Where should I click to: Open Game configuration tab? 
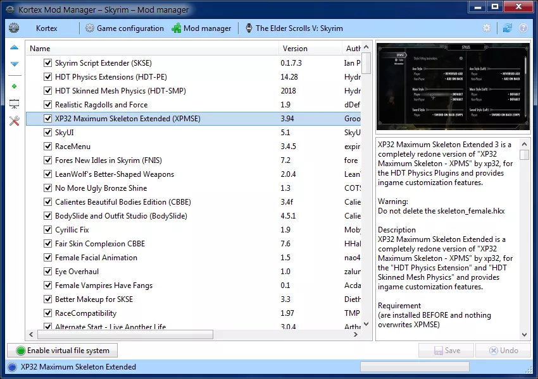(125, 28)
